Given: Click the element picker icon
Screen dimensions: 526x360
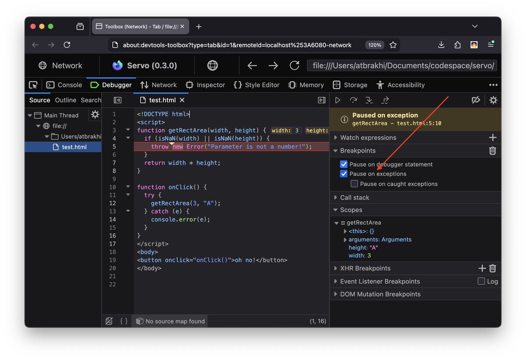Looking at the screenshot, I should [33, 85].
